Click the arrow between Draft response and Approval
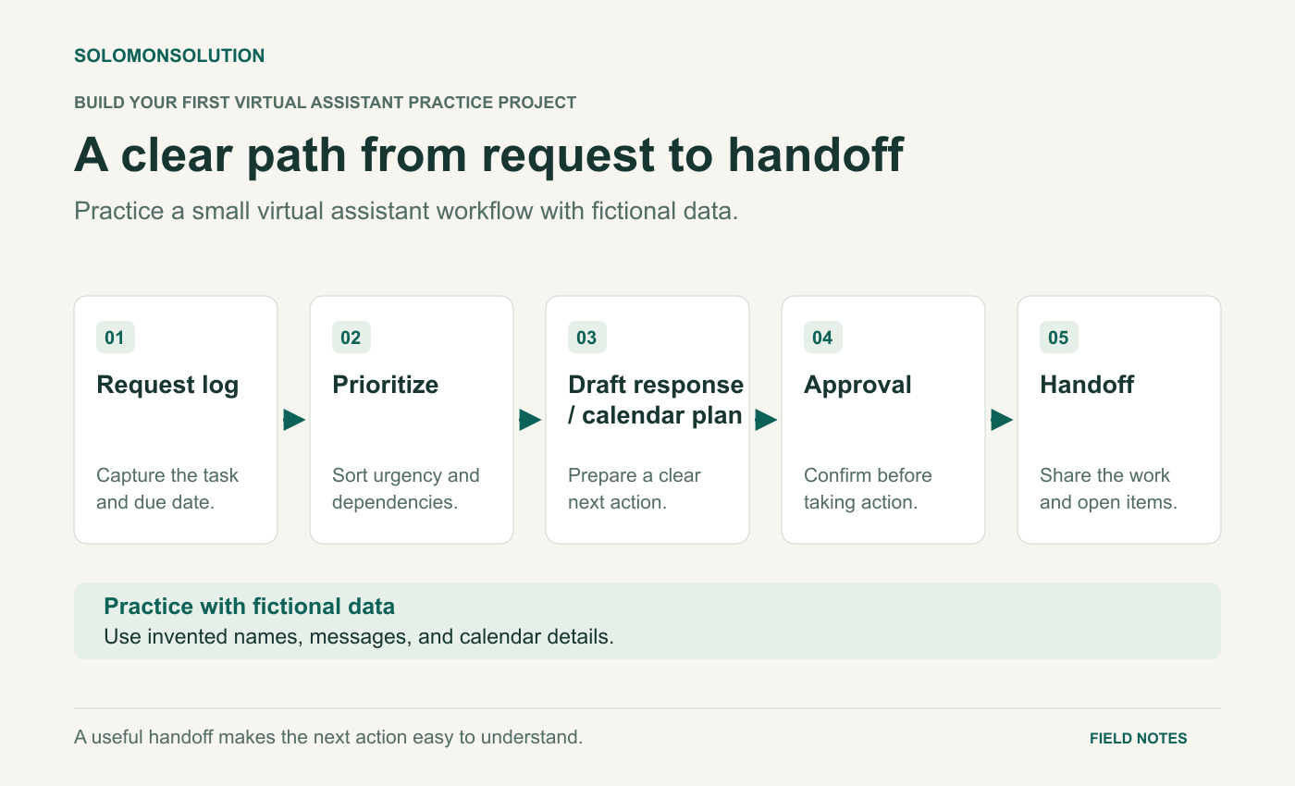Screen dimensions: 1295x786 click(x=766, y=420)
